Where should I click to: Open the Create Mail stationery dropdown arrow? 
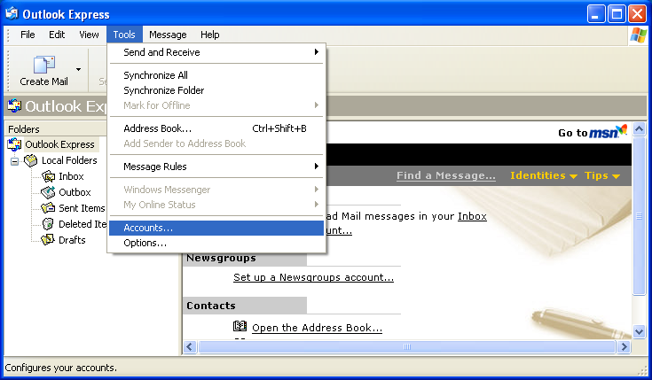pos(78,69)
